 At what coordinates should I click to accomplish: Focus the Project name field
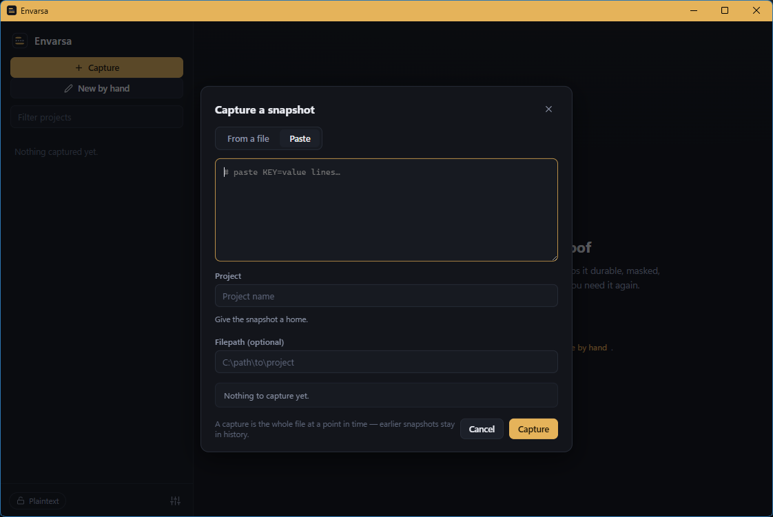pyautogui.click(x=386, y=296)
